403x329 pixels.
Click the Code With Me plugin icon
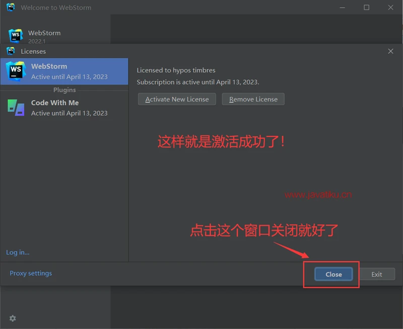tap(16, 108)
